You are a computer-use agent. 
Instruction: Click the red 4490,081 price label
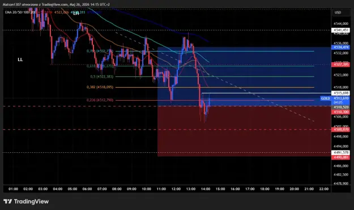click(340, 157)
